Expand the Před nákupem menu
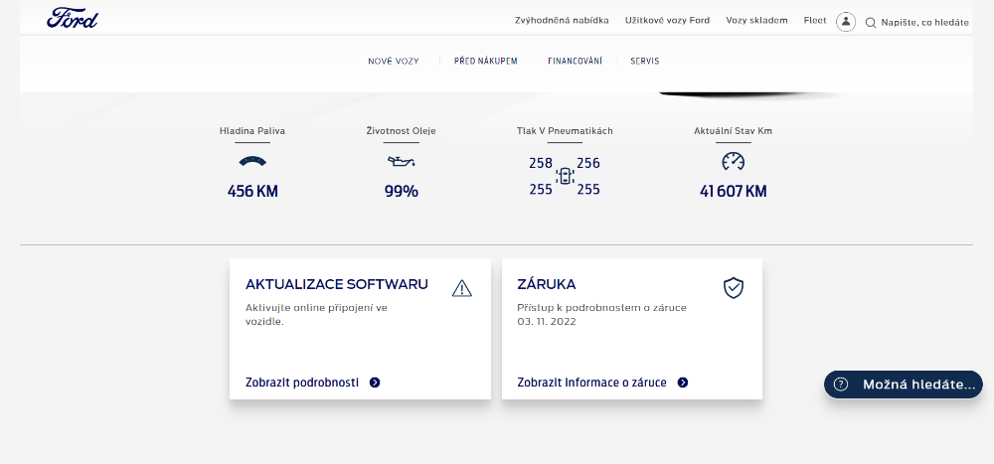 coord(485,62)
